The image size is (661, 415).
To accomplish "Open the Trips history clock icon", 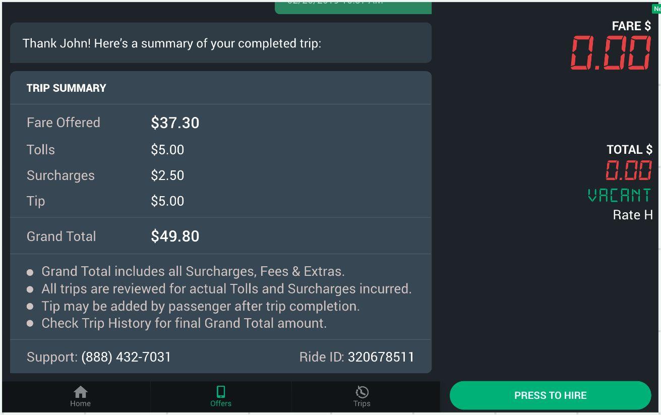I will click(362, 392).
